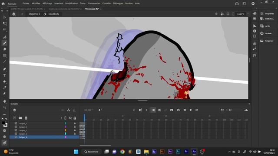Toggle lock all layers padlock icon
Screen dimensions: 278x156
point(75,118)
